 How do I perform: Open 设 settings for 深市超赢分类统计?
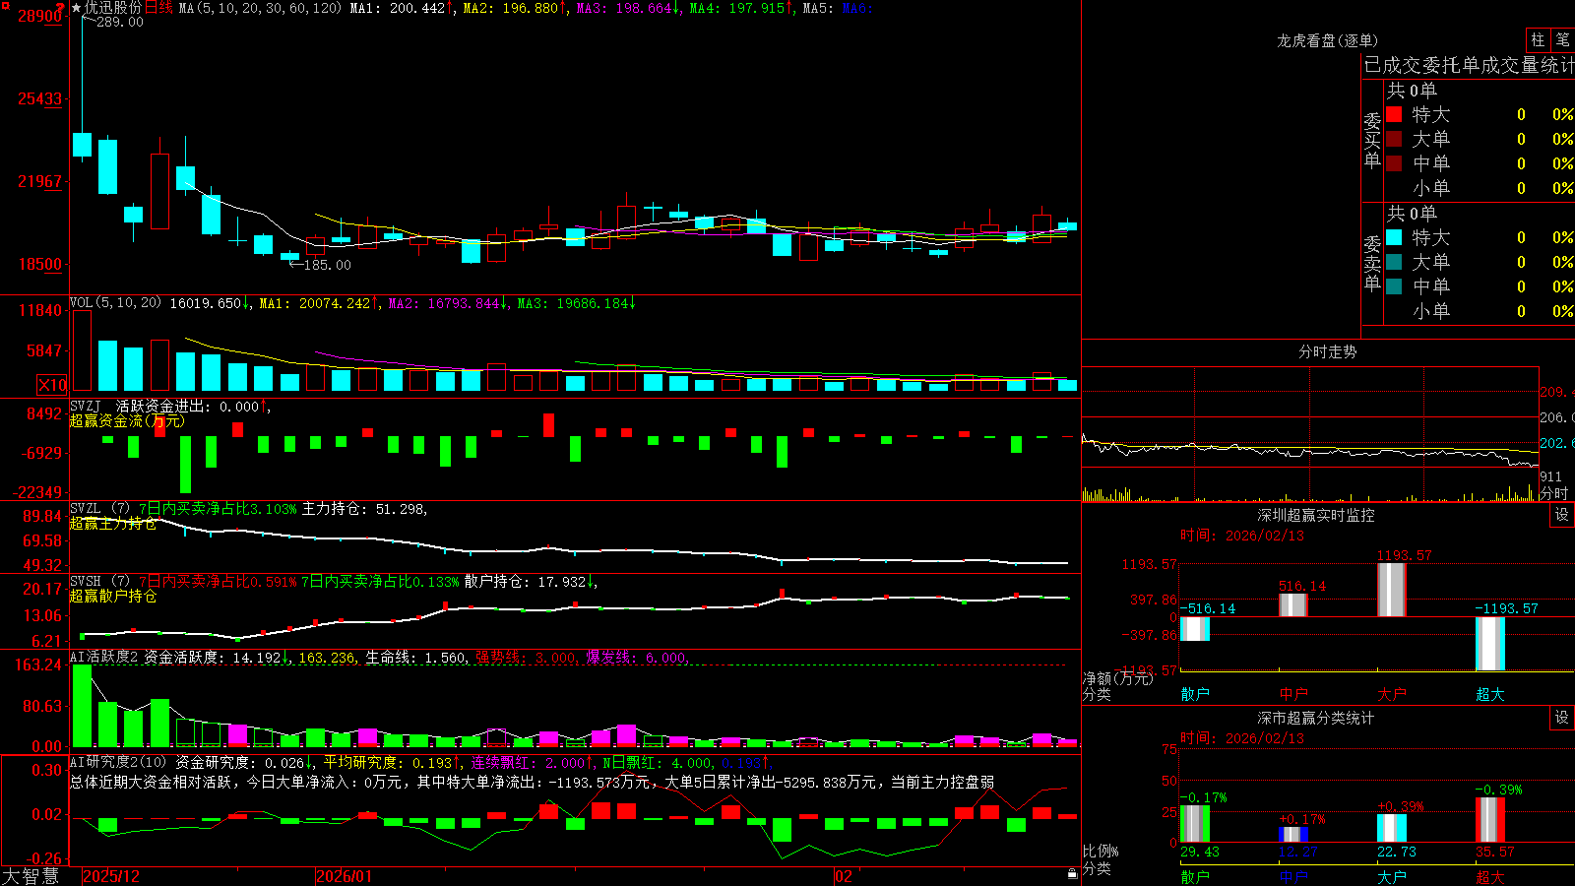click(x=1562, y=718)
